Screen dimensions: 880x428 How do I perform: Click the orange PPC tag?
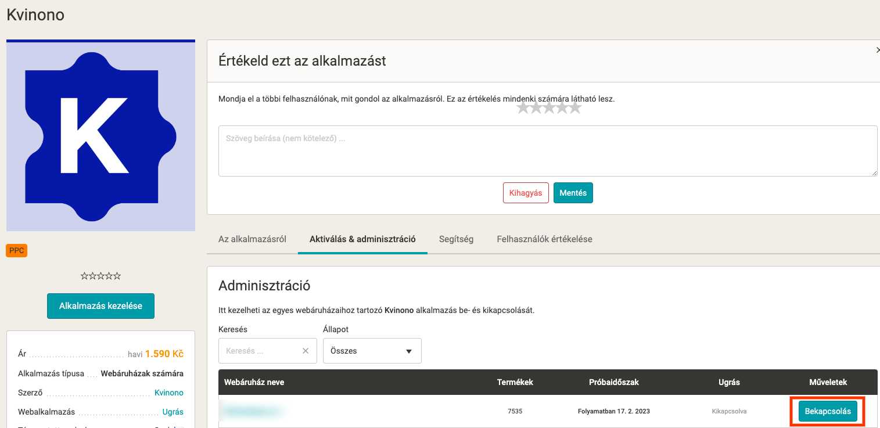click(17, 251)
